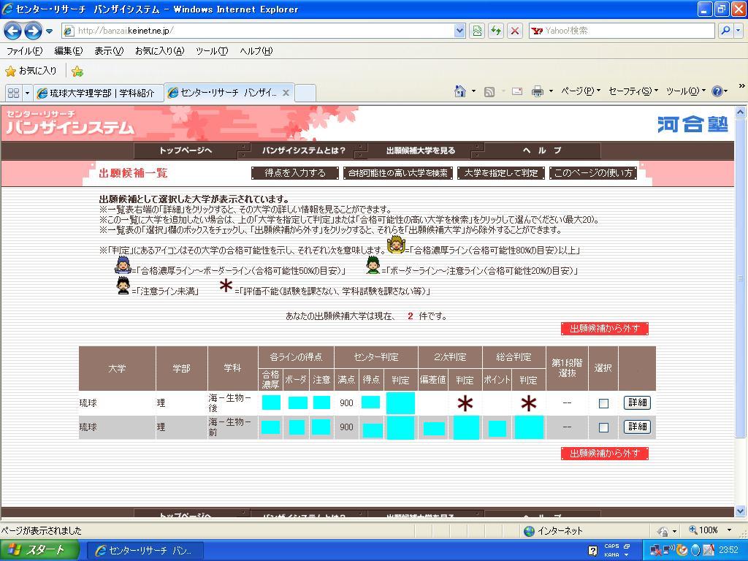The width and height of the screenshot is (748, 561).
Task: Open the ヘルプ(H) menu
Action: tap(256, 51)
